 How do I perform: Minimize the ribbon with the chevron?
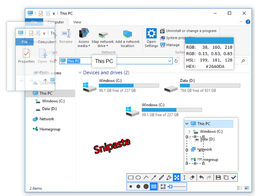[x=241, y=22]
